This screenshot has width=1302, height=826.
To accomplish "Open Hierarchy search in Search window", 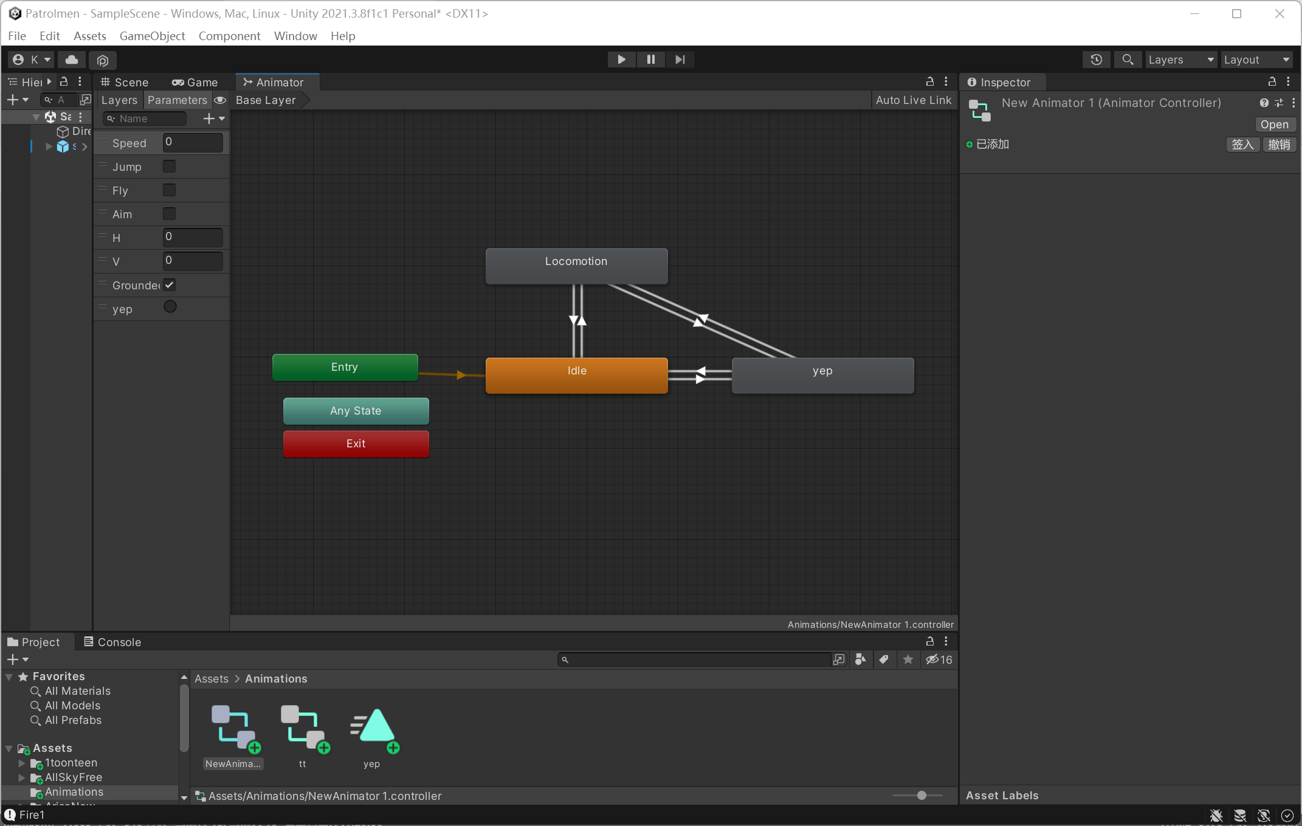I will 85,100.
